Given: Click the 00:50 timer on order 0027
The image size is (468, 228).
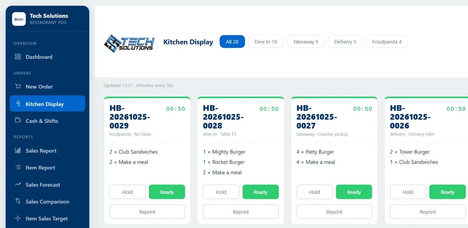Looking at the screenshot, I should pos(363,109).
